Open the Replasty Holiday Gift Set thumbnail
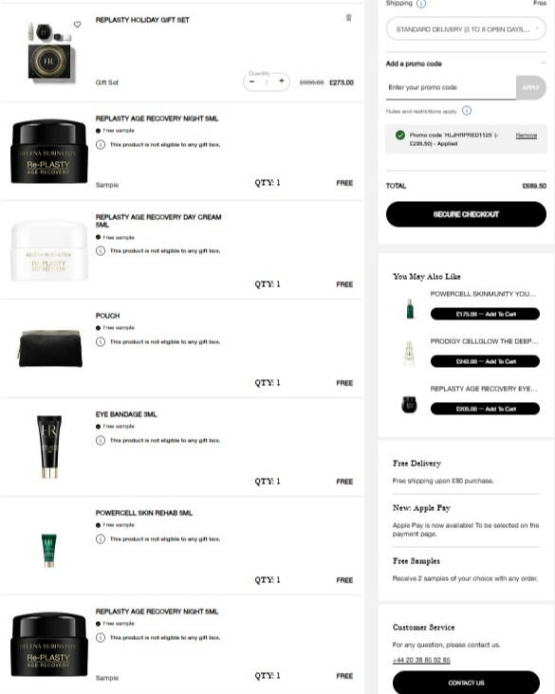 50,52
